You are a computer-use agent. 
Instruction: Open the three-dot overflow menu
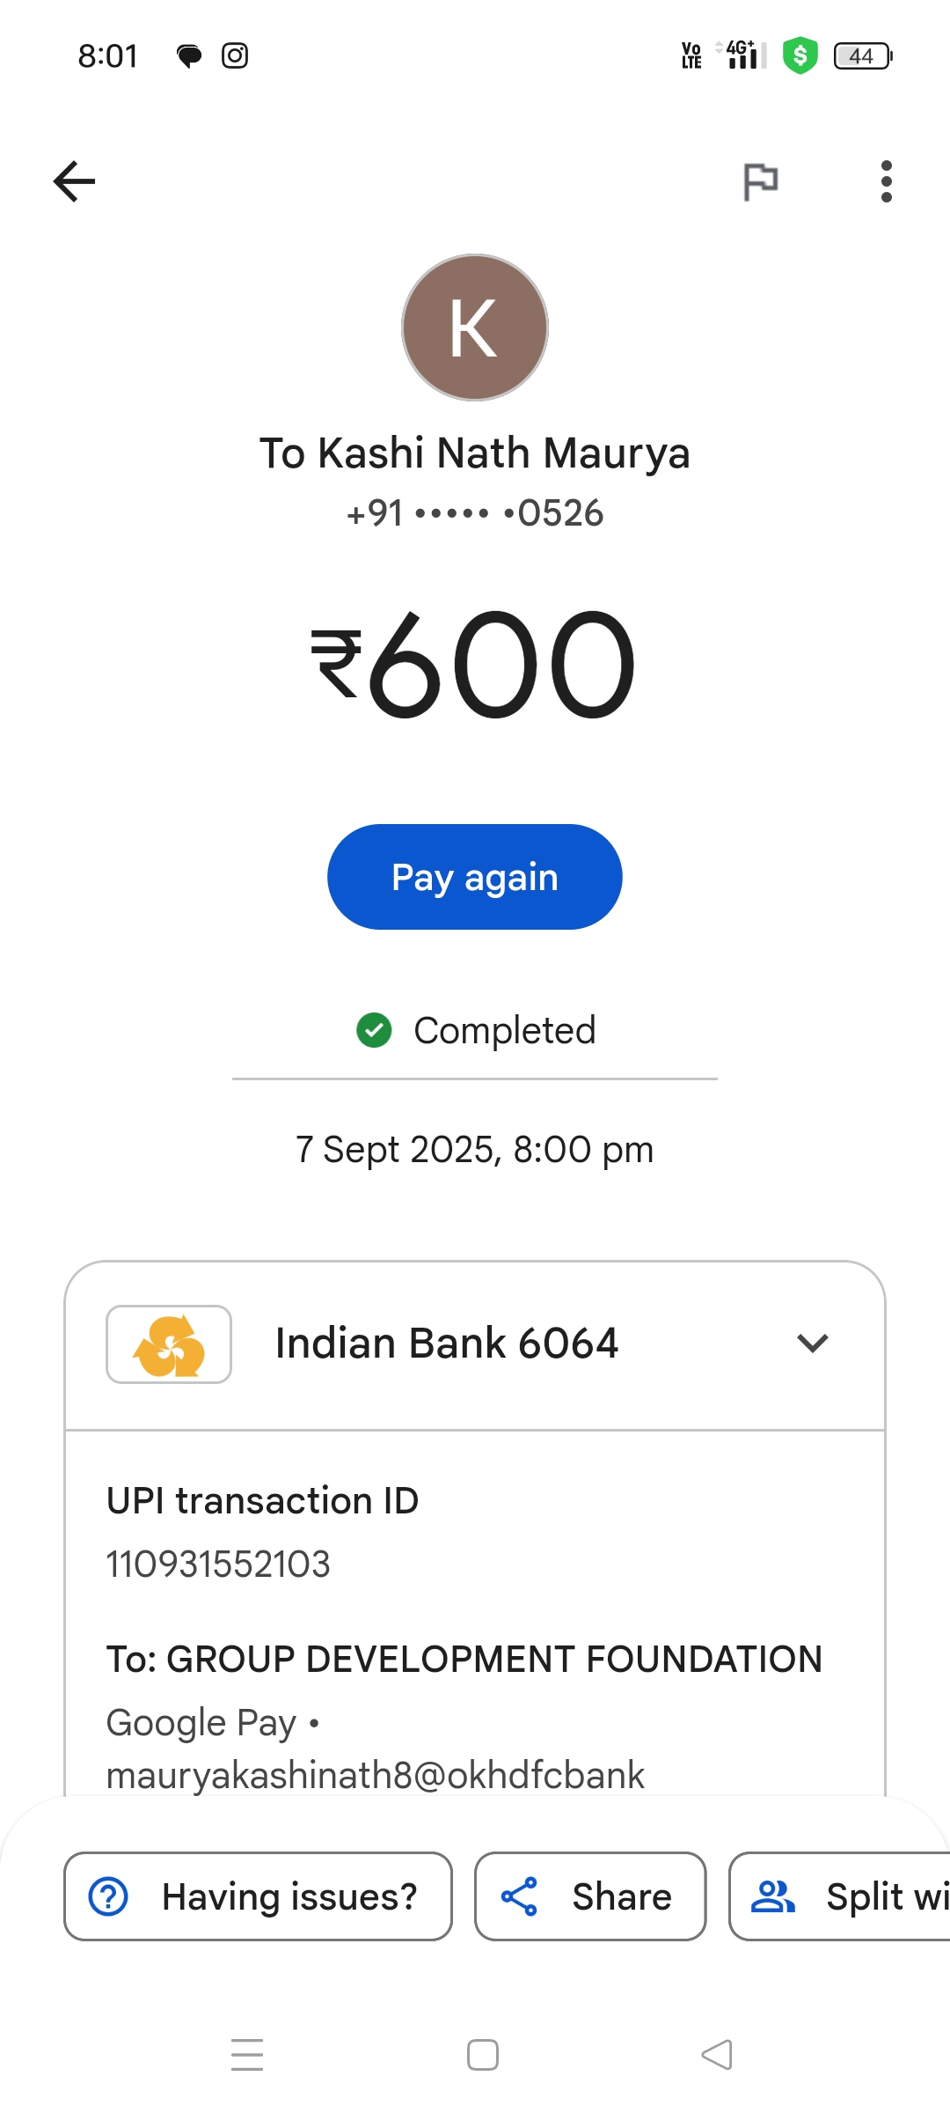tap(886, 181)
